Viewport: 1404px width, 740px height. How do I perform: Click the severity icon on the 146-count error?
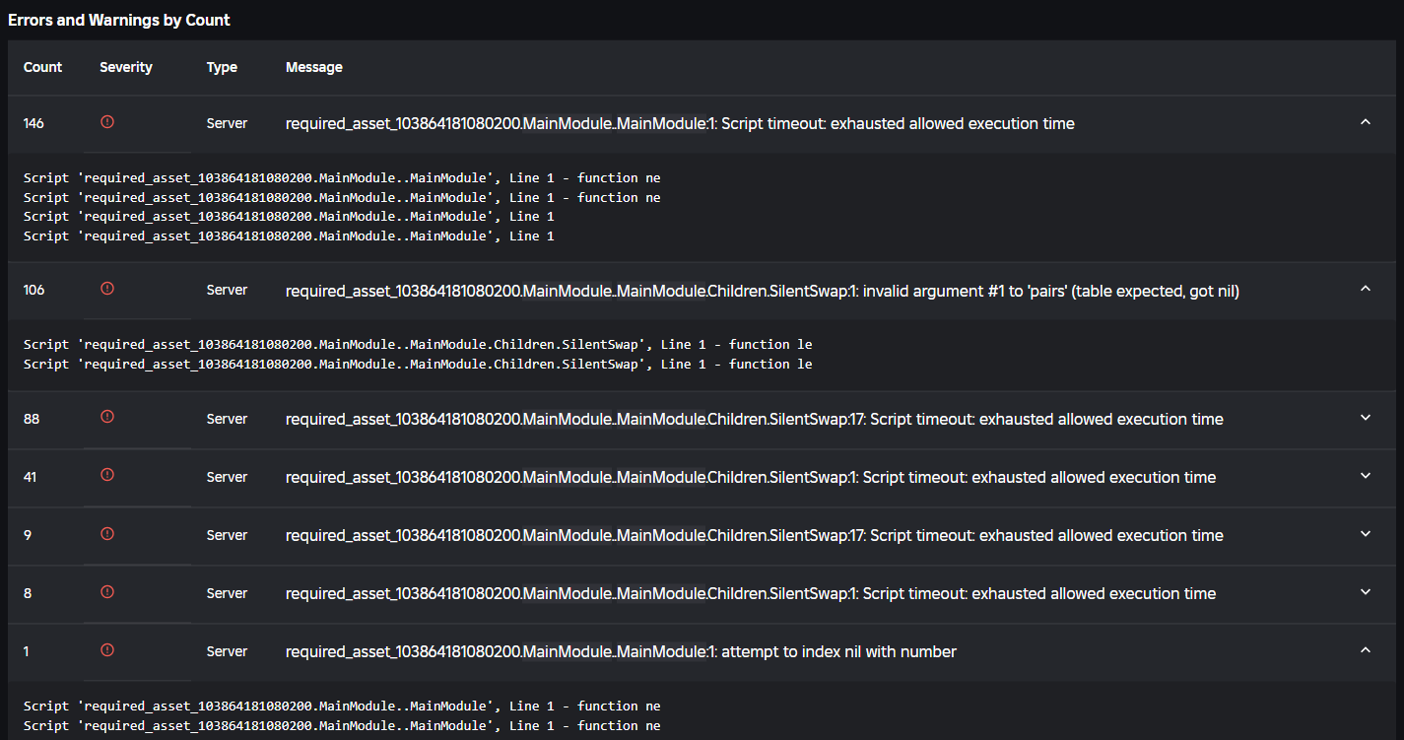click(106, 122)
